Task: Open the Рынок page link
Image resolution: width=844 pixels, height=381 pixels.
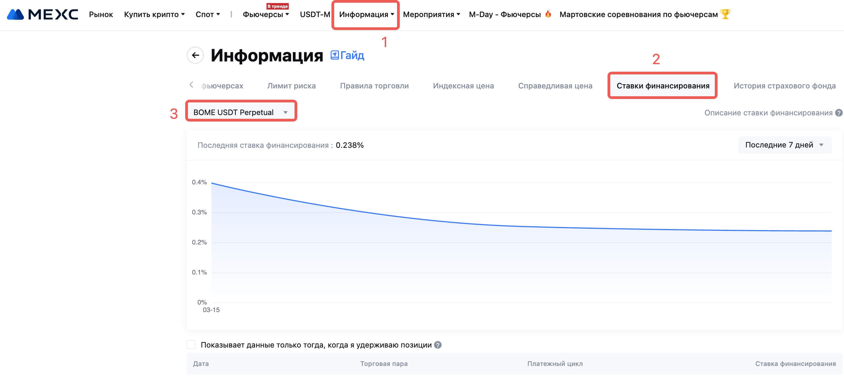Action: (101, 14)
